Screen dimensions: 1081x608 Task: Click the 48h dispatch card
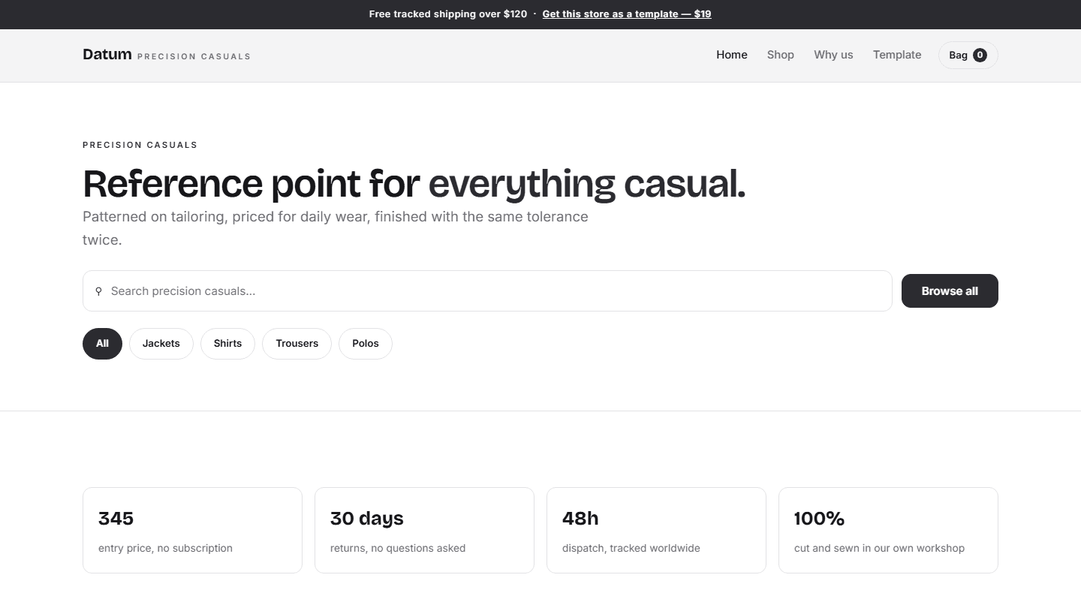(656, 531)
